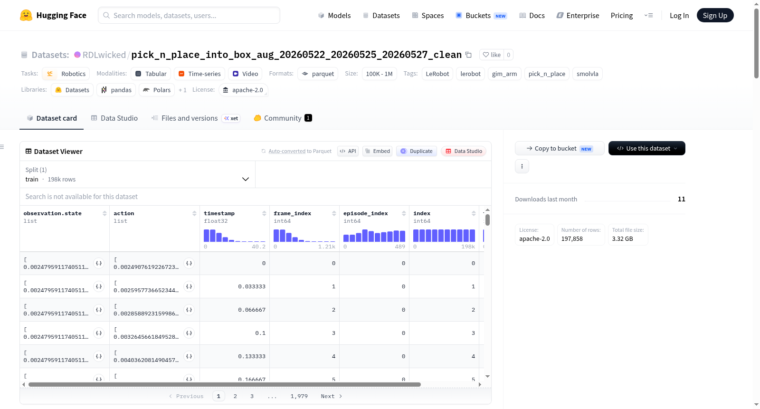Open the apache-2.0 license tag

point(243,90)
